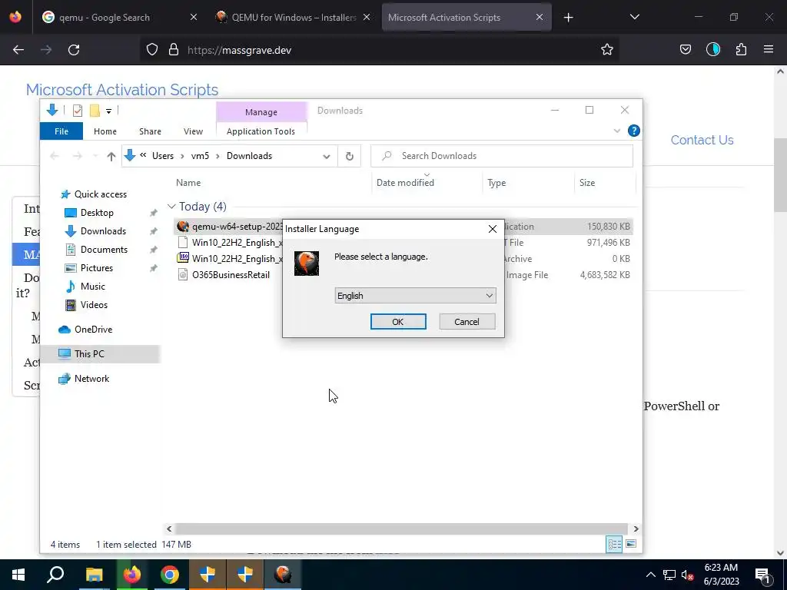Select the qemu-w64-setup file row
This screenshot has height=590, width=787.
[x=403, y=227]
